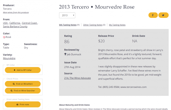
Task: Click the plus icon in Add to RP Cellar
Action: pyautogui.click(x=14, y=70)
